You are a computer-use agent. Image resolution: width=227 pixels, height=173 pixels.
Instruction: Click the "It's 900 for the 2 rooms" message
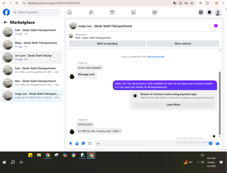(99, 131)
